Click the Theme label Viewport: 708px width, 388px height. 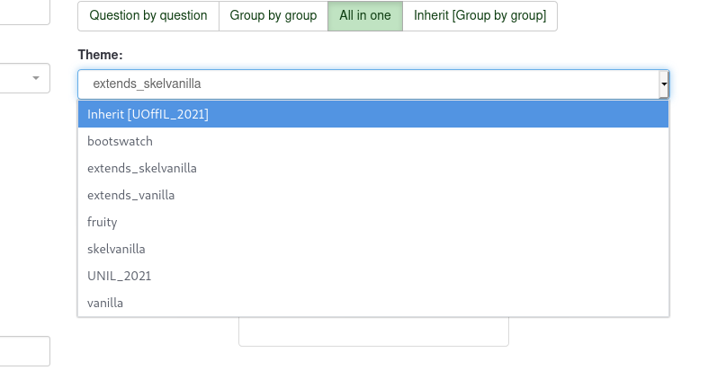pyautogui.click(x=100, y=55)
